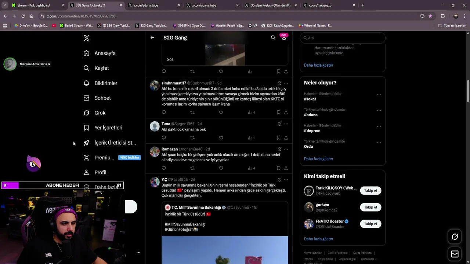Go back from S2G Gang community
Image resolution: width=470 pixels, height=264 pixels.
click(152, 38)
